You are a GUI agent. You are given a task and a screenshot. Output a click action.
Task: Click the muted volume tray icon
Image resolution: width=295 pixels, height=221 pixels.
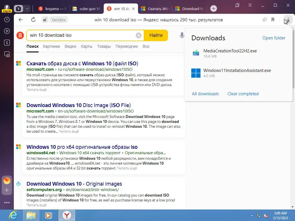coord(266,216)
